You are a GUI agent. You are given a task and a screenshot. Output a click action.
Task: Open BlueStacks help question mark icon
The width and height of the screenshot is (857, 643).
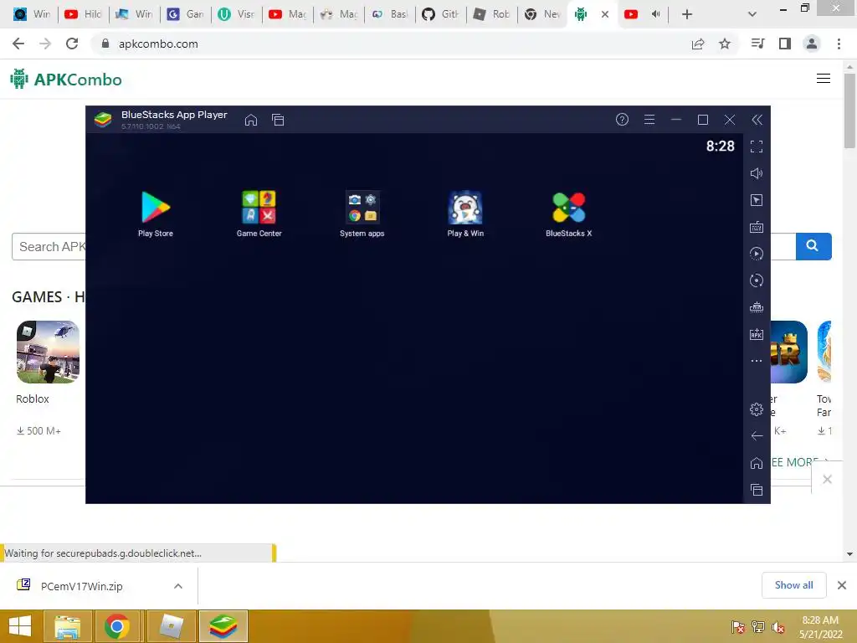tap(622, 120)
